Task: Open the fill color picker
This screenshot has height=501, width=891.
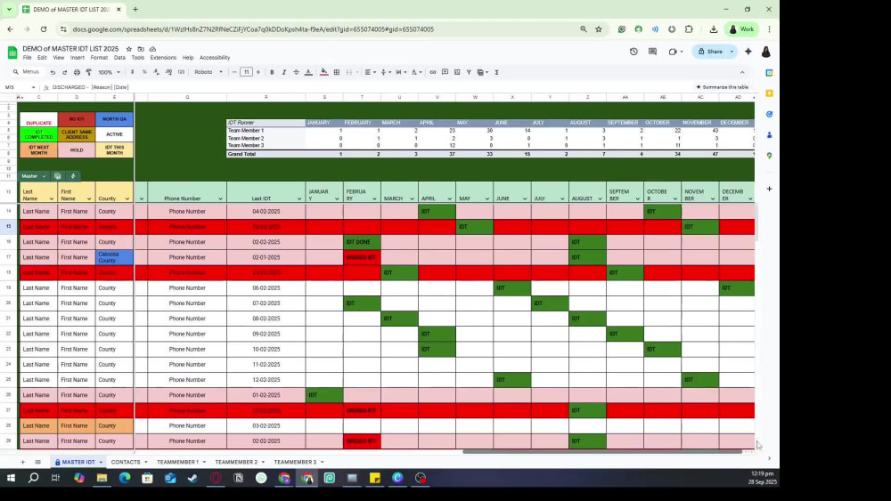Action: tap(324, 72)
